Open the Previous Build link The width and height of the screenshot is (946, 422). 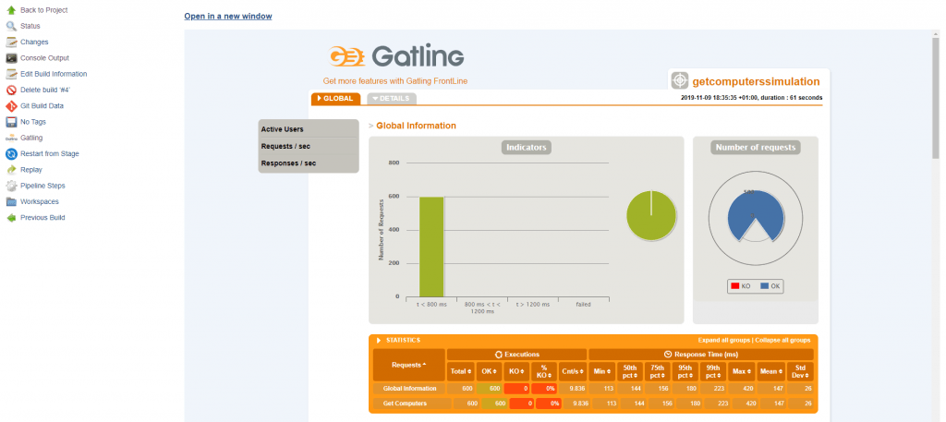pos(42,218)
